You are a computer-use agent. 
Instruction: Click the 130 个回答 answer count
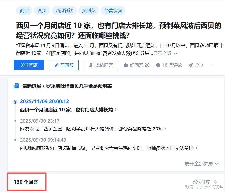[26, 182]
